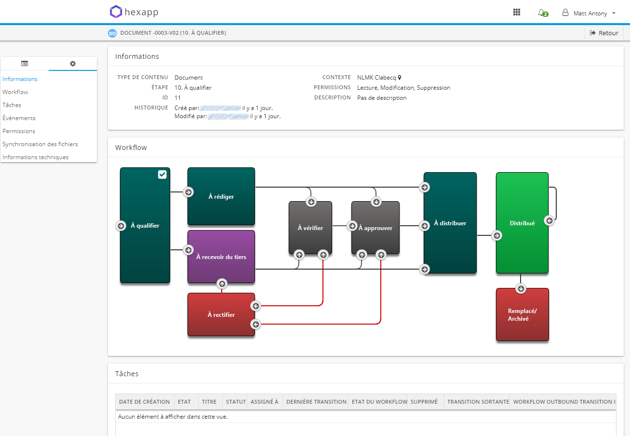Viewport: 630px width, 436px height.
Task: Open Synchronisation des fichiers in sidebar
Action: pos(40,144)
